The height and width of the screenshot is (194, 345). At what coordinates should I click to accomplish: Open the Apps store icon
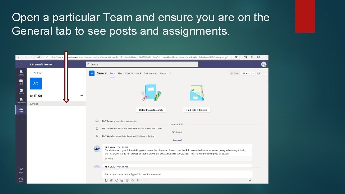(x=21, y=170)
